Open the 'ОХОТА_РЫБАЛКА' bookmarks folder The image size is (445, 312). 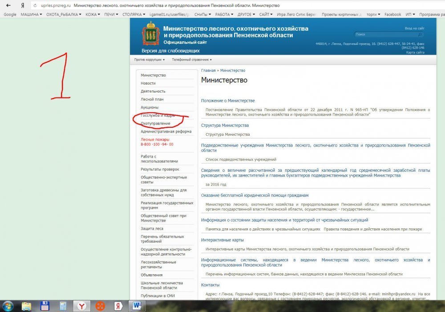tap(64, 14)
